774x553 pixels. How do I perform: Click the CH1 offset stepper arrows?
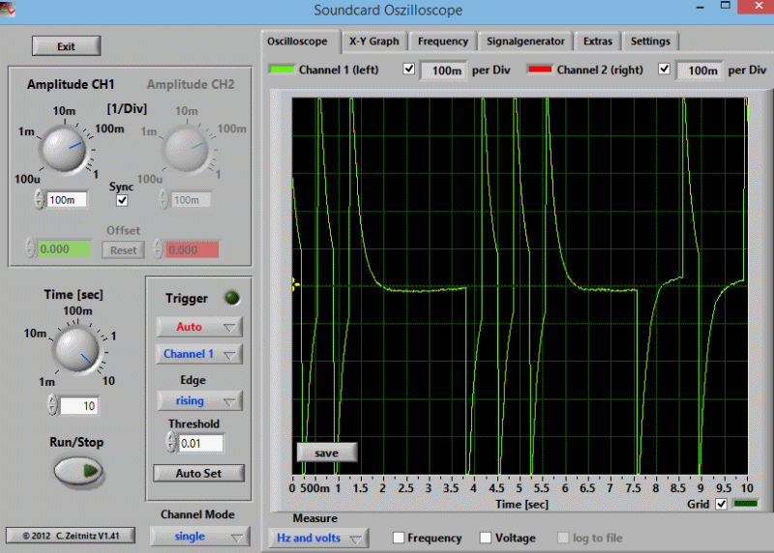[x=31, y=248]
